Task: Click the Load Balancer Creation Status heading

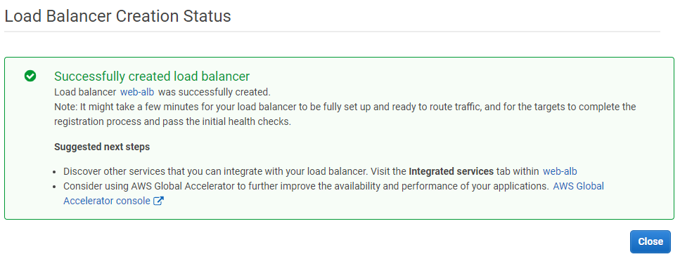Action: click(117, 16)
